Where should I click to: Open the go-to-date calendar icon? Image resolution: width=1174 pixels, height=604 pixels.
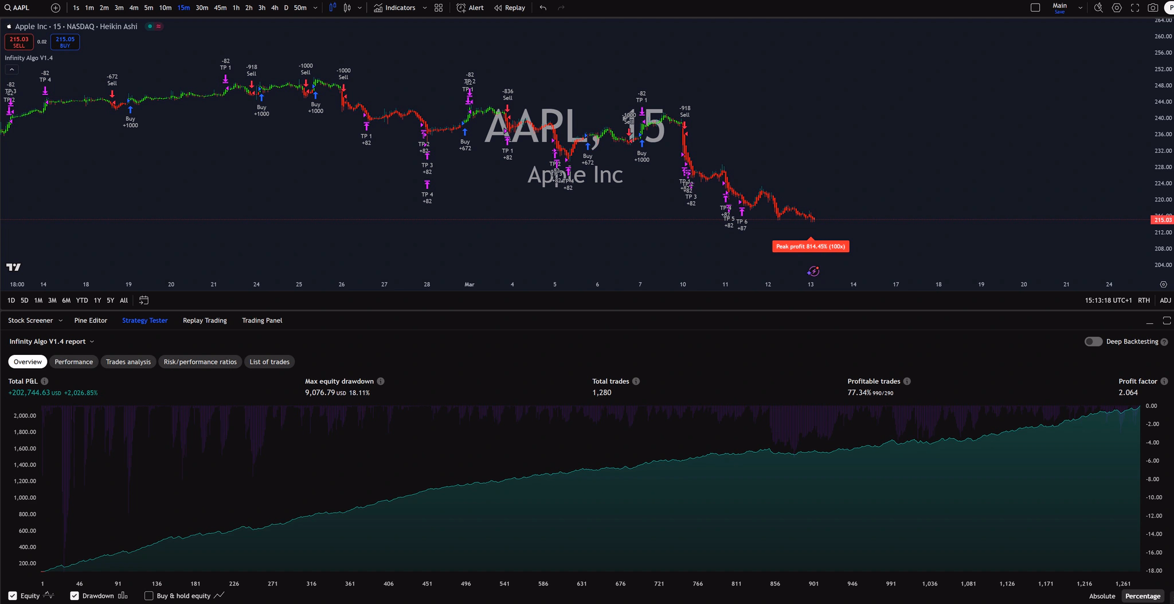(144, 300)
